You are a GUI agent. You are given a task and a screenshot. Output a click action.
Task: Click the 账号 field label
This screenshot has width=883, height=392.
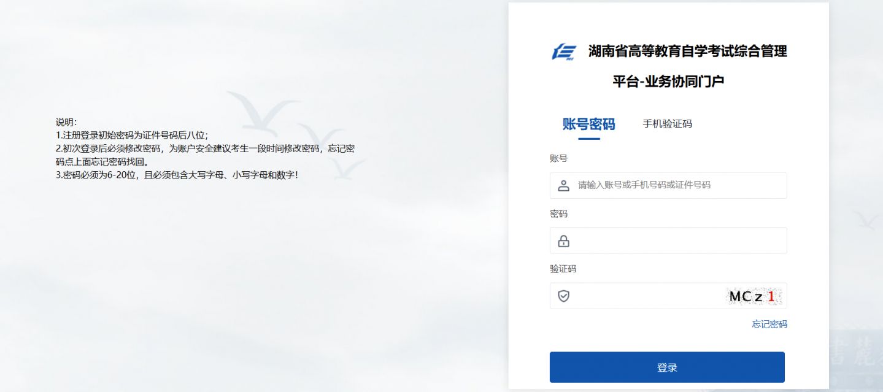[x=558, y=158]
